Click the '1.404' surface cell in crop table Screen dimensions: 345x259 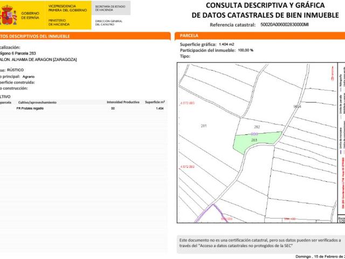pos(160,108)
